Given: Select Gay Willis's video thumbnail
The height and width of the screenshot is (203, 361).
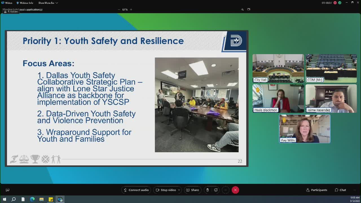Looking at the screenshot, I should pyautogui.click(x=305, y=129).
